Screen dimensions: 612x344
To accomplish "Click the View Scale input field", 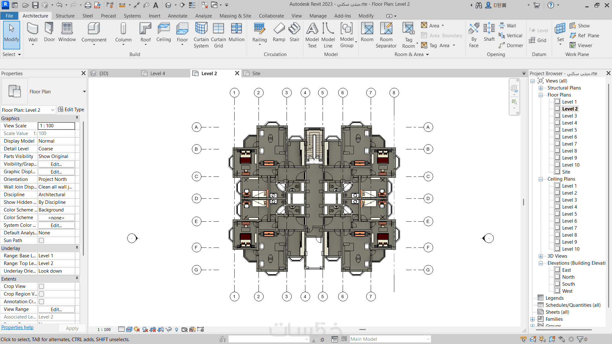I will 56,126.
